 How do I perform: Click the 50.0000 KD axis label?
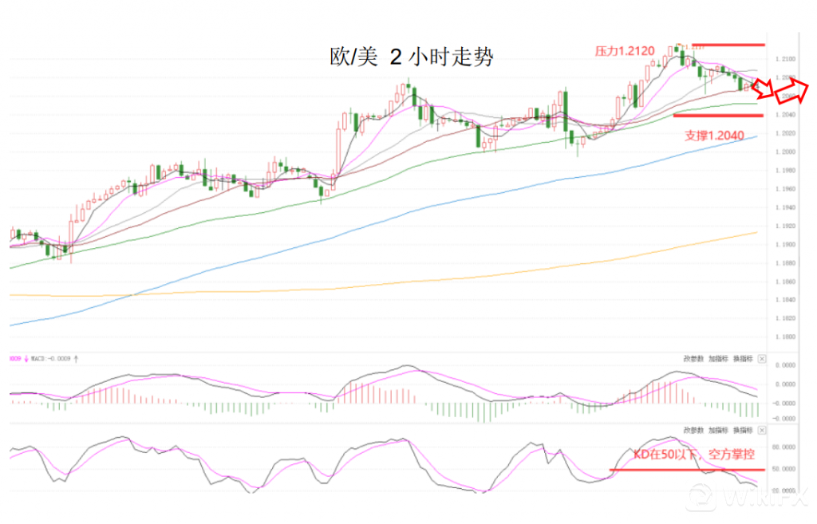[783, 469]
